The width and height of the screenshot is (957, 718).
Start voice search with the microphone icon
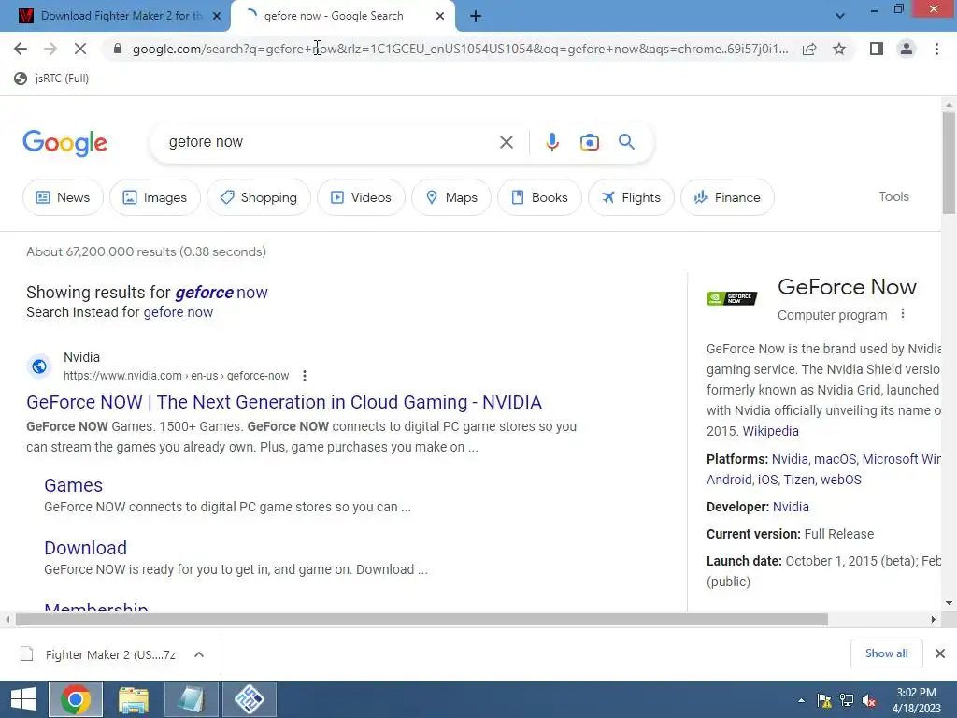[551, 142]
